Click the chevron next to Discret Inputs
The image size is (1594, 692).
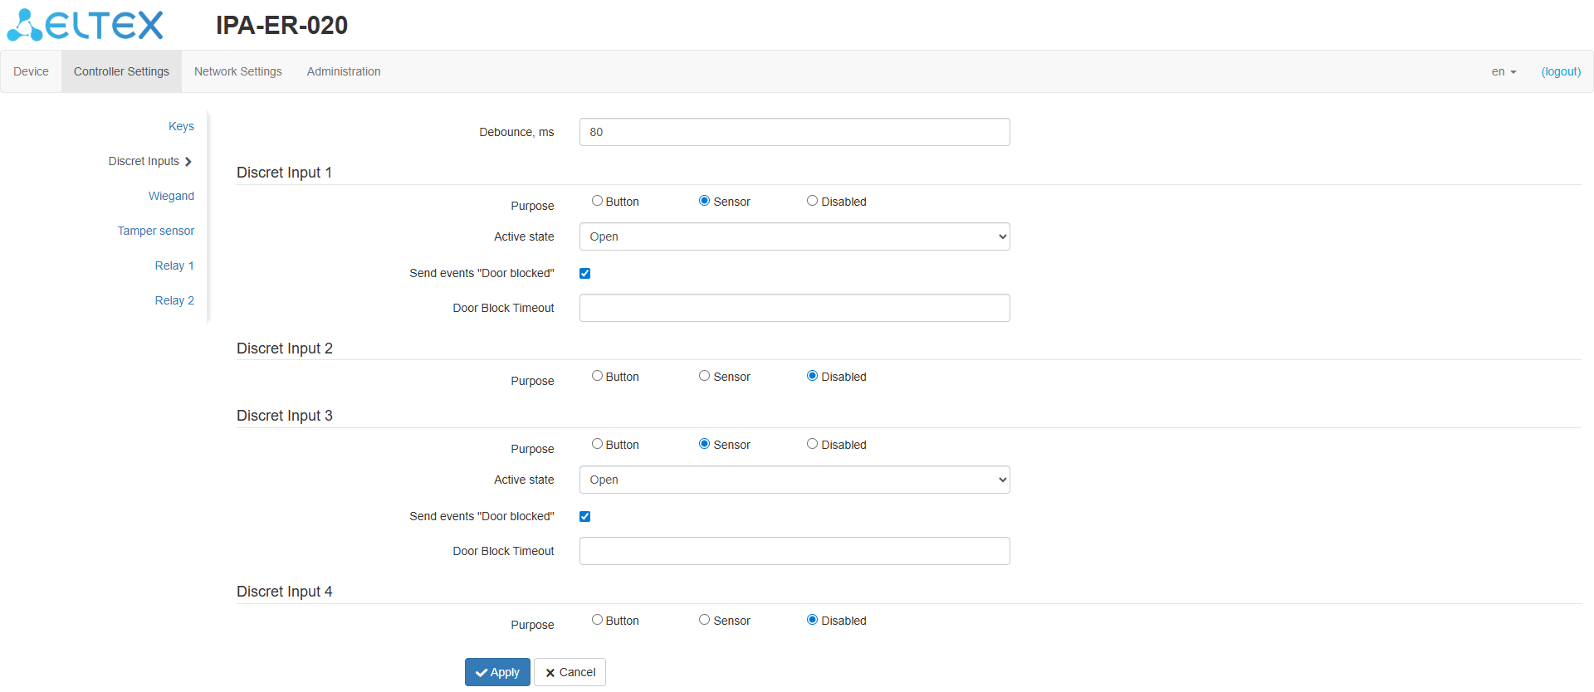click(x=188, y=162)
